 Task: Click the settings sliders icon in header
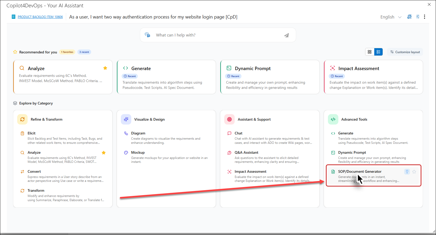(x=418, y=17)
